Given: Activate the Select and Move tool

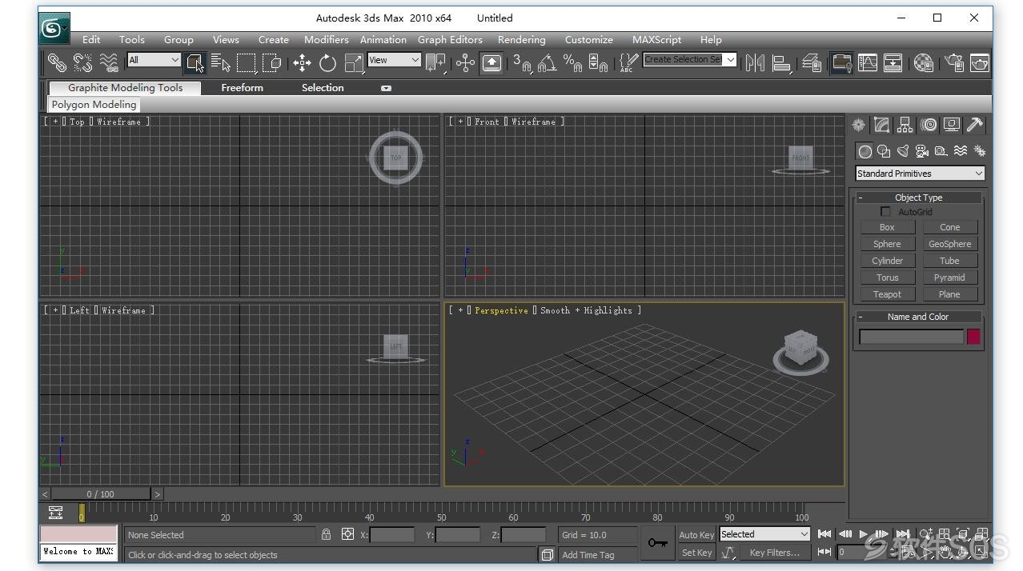Looking at the screenshot, I should 302,62.
